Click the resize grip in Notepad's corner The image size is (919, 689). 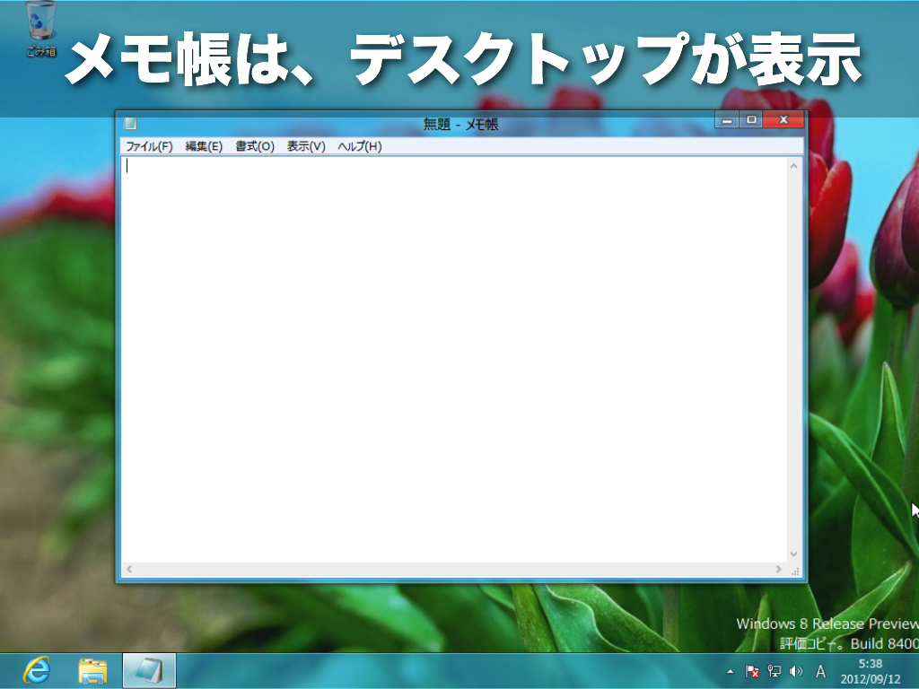(x=795, y=570)
